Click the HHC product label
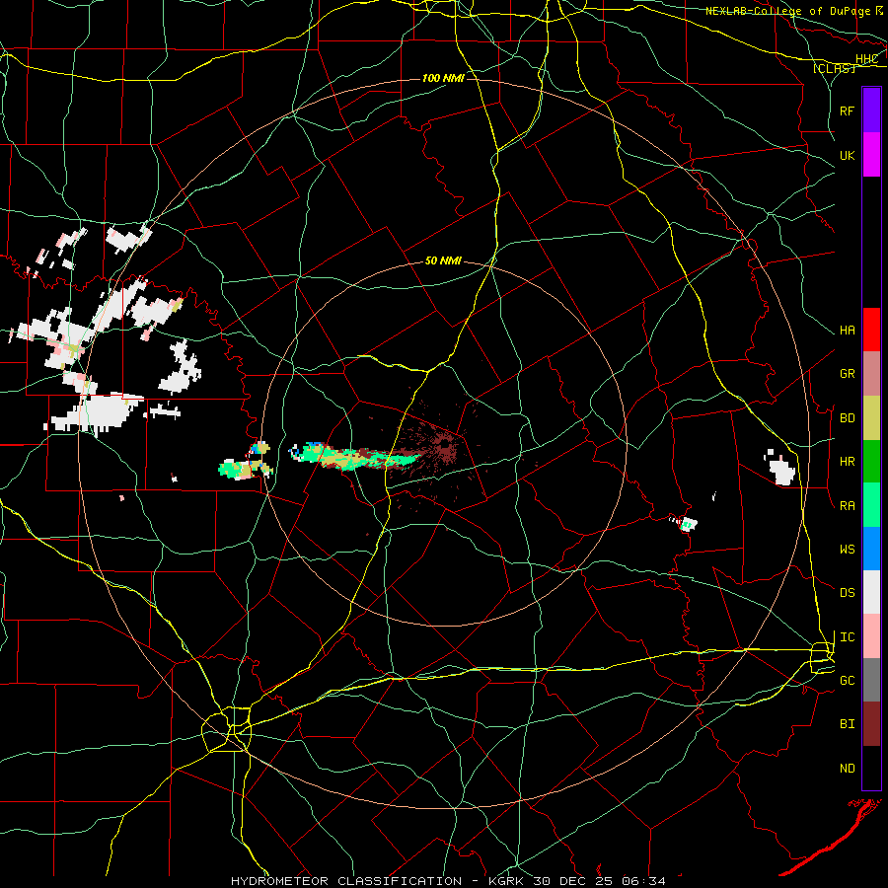 tap(866, 59)
